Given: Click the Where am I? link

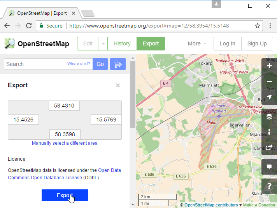Looking at the screenshot, I should click(x=79, y=64).
